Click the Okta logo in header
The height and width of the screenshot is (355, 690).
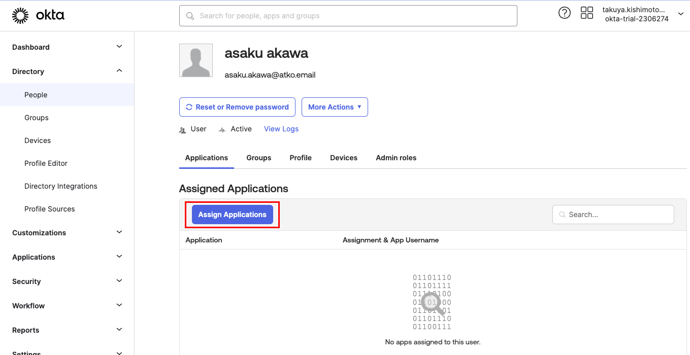tap(38, 16)
